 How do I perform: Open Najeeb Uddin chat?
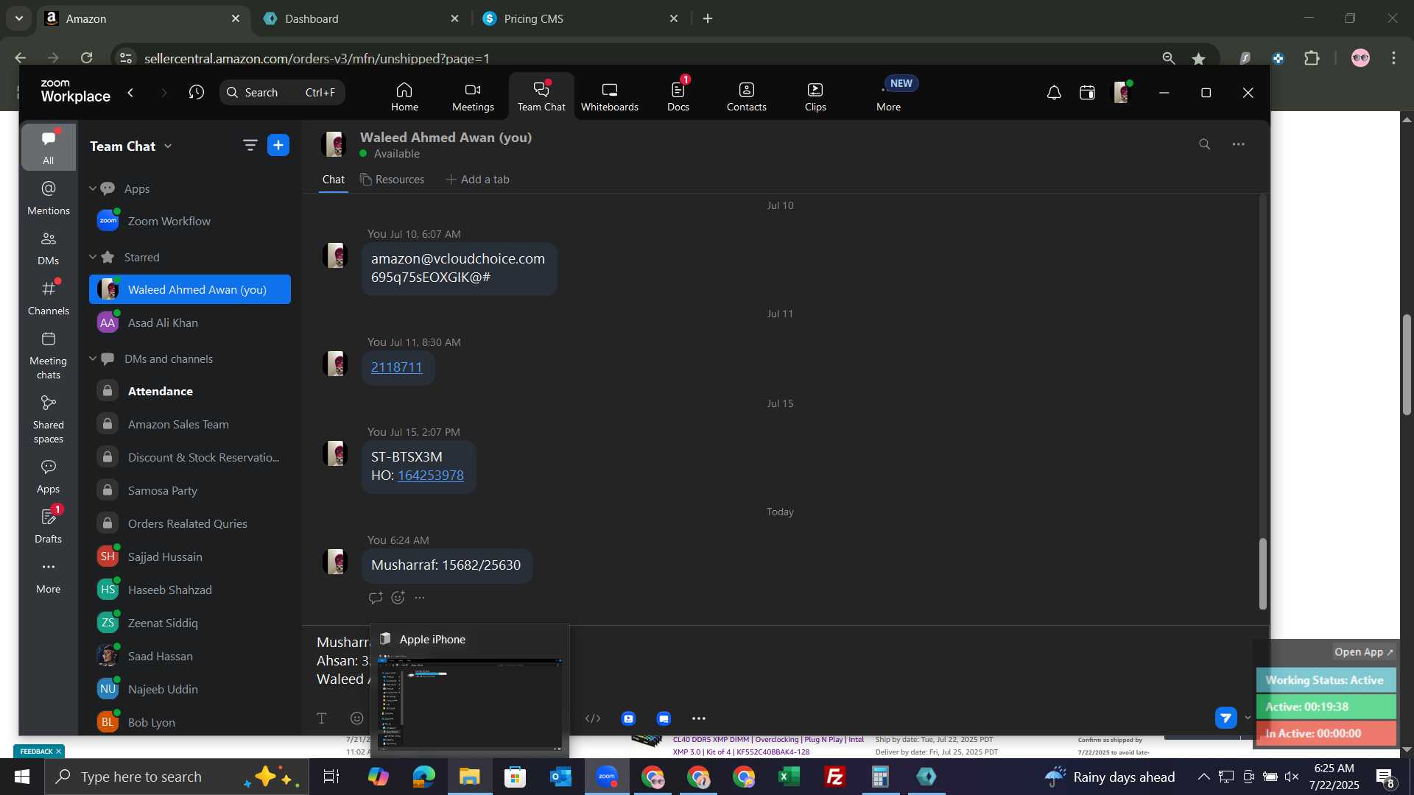pyautogui.click(x=190, y=689)
